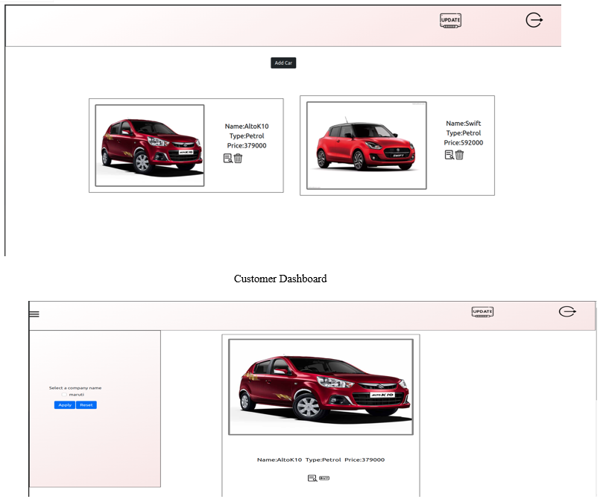The height and width of the screenshot is (502, 603).
Task: Click Price:379000 text on the card with trash icon
Action: coord(247,145)
